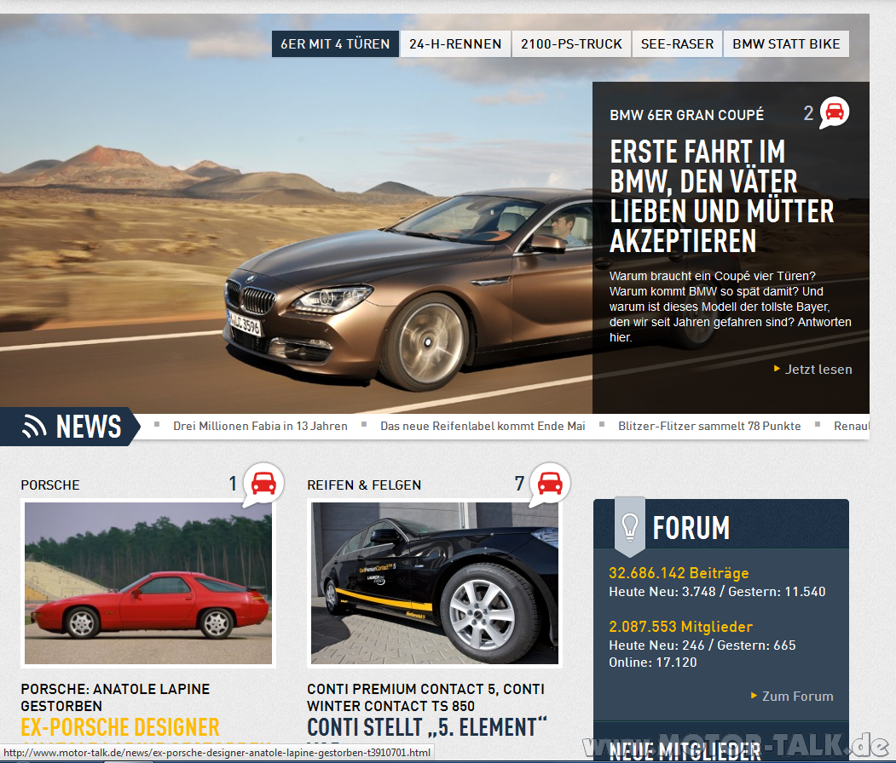Viewport: 896px width, 763px height.
Task: Click the arrow icon next to Zum Forum
Action: click(754, 696)
